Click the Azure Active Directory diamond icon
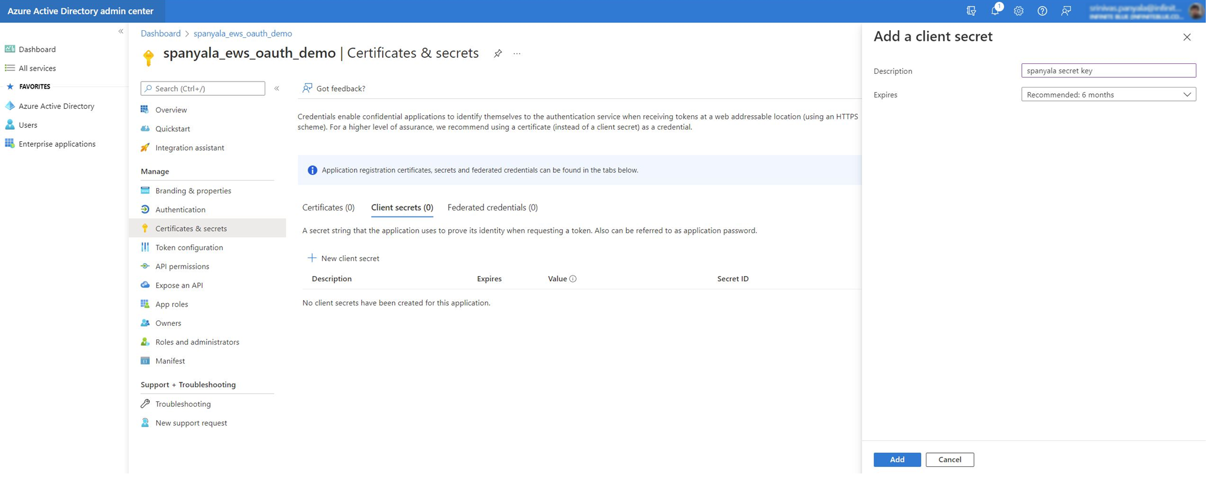 (x=9, y=106)
